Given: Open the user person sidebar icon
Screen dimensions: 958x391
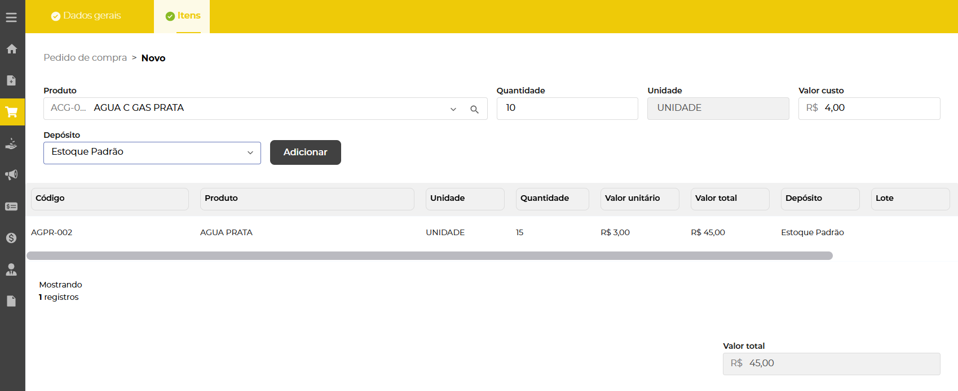Looking at the screenshot, I should pyautogui.click(x=11, y=269).
